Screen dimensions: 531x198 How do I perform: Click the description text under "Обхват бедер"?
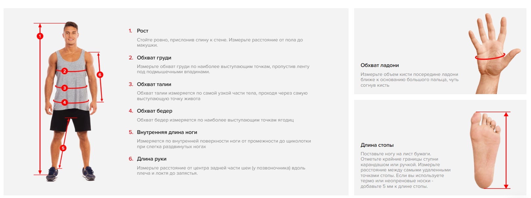click(215, 120)
